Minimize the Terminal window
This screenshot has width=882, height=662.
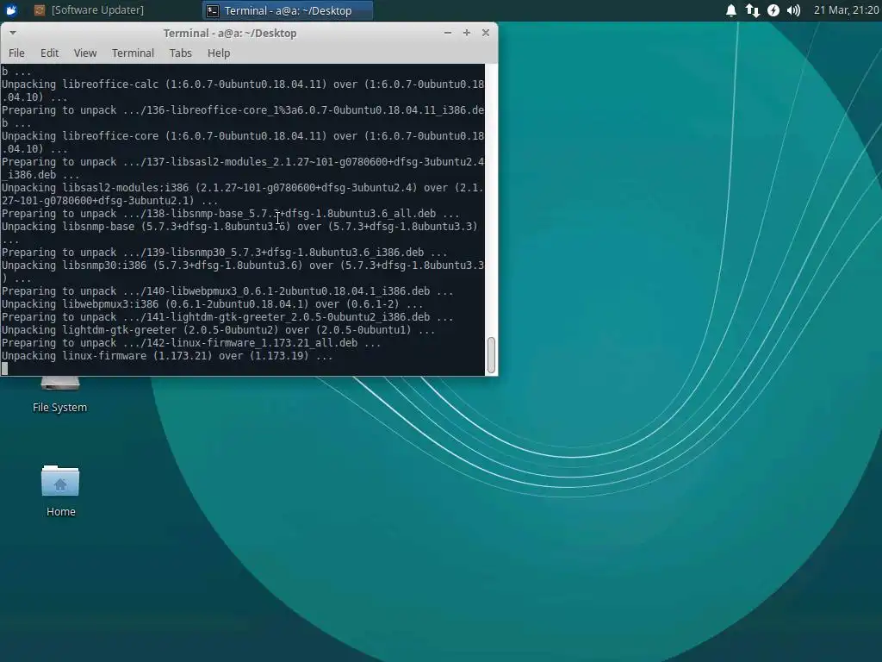click(448, 33)
